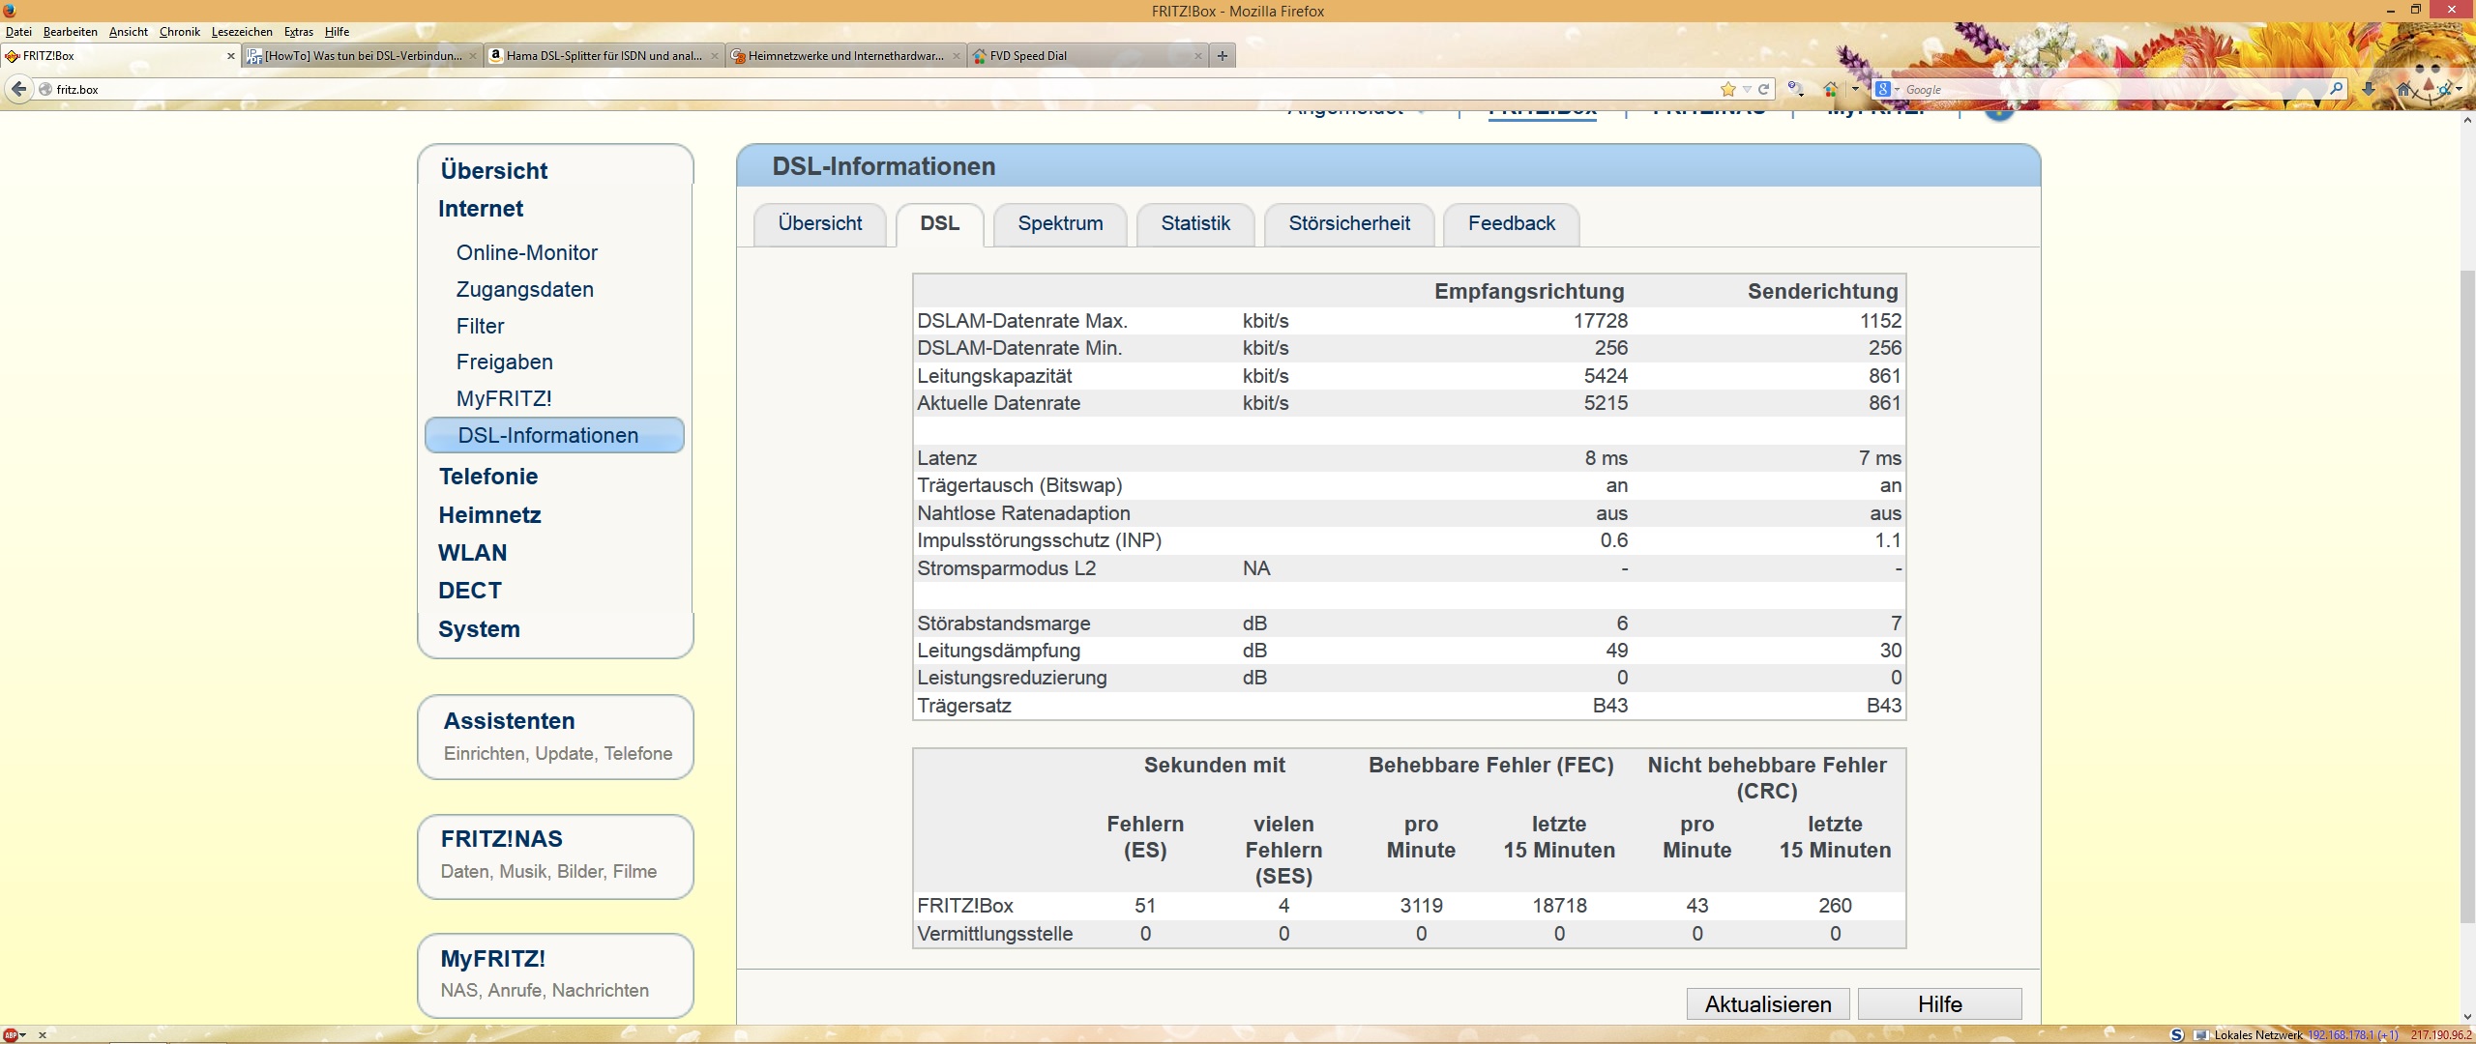Expand the bookmark star dropdown arrow
The width and height of the screenshot is (2476, 1044).
(1746, 89)
